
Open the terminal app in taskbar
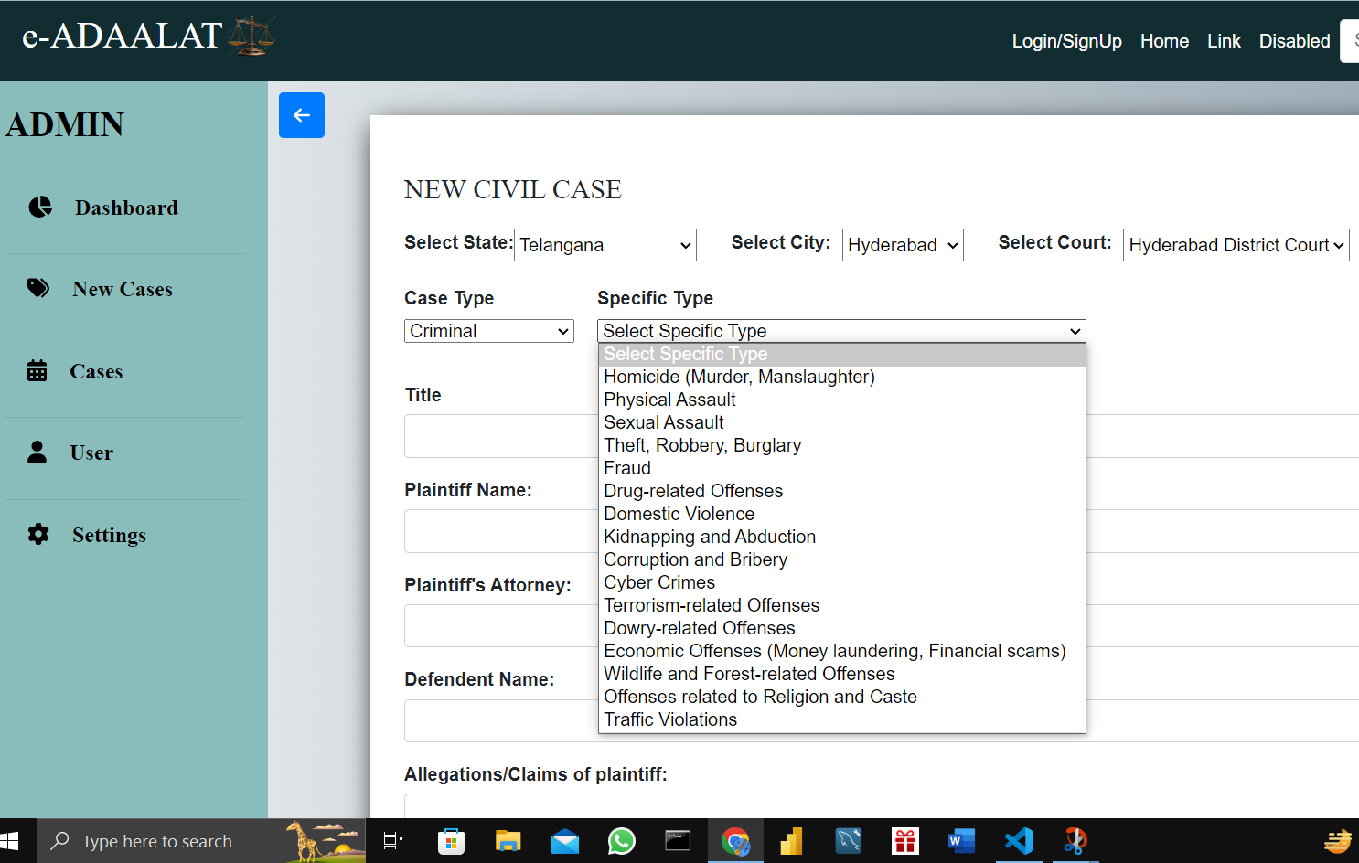pos(678,841)
